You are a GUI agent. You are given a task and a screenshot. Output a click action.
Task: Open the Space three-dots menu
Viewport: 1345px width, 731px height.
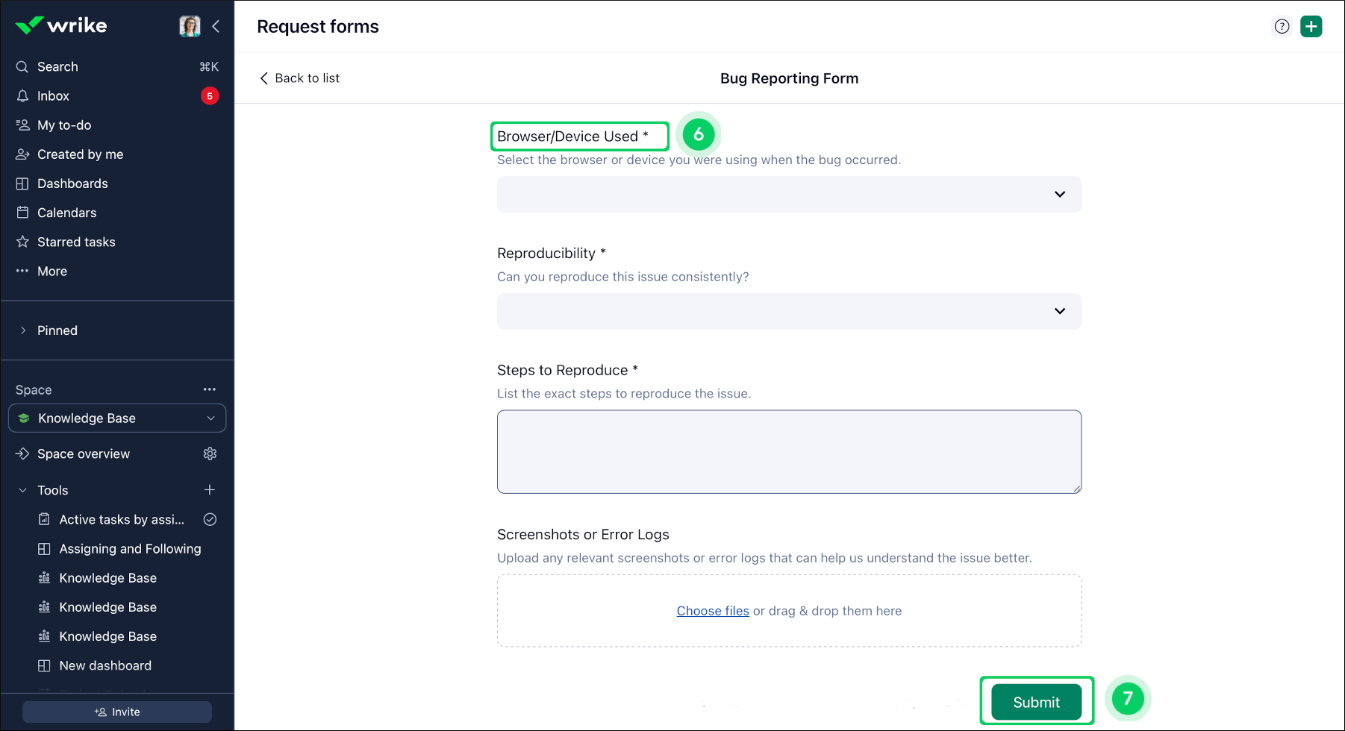click(x=210, y=389)
